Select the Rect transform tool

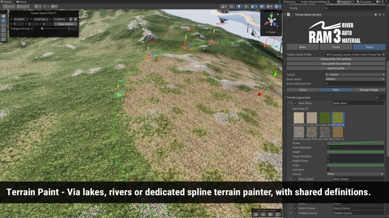point(4,34)
